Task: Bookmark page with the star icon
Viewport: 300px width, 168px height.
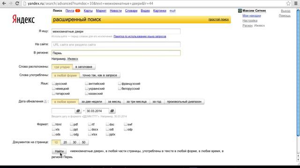Action: [288, 3]
